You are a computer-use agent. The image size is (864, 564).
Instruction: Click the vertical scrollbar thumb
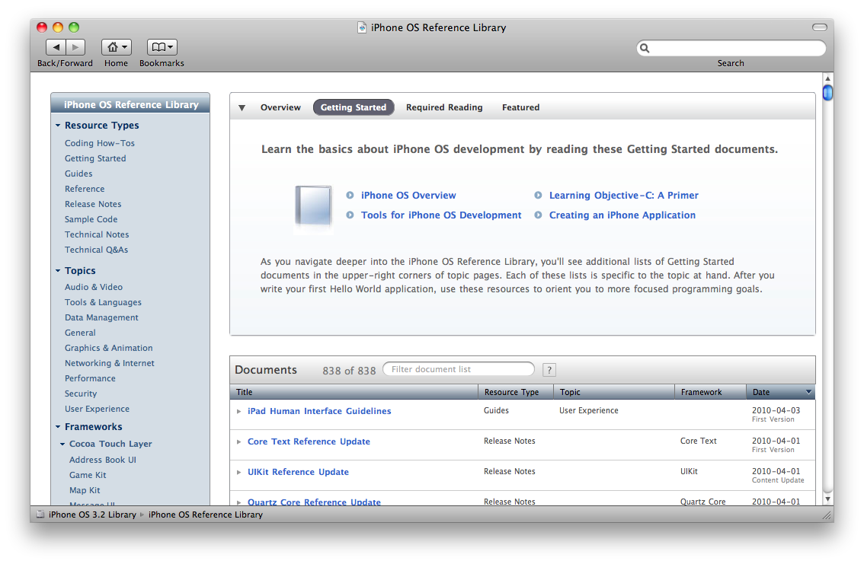[827, 92]
